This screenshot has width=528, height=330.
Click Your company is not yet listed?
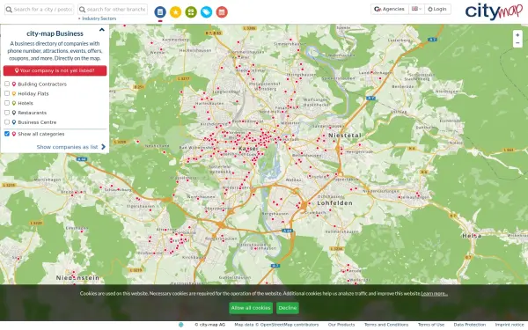coord(55,70)
